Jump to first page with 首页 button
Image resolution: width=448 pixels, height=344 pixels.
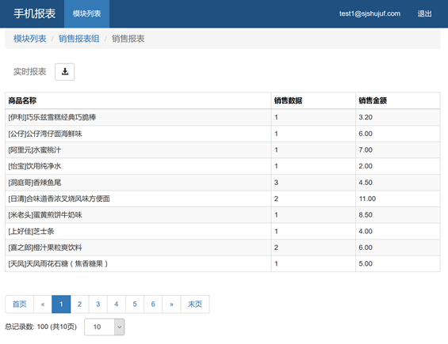coord(20,304)
